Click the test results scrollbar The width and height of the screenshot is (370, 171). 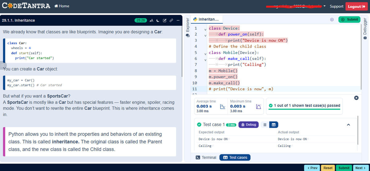tap(358, 130)
